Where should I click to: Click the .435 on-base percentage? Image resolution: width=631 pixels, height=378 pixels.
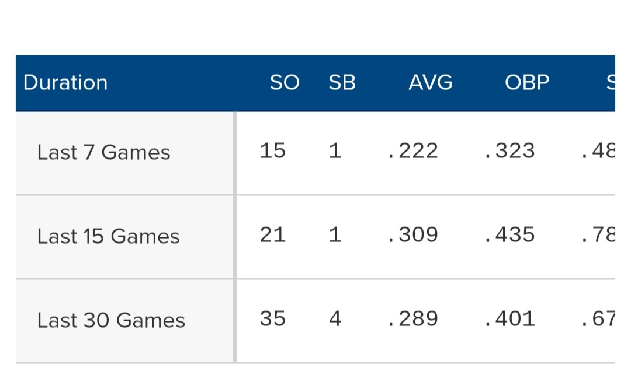pos(509,235)
